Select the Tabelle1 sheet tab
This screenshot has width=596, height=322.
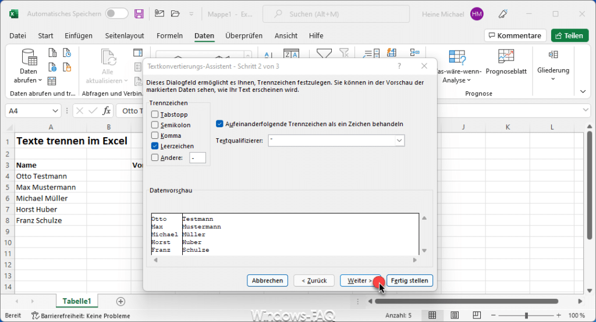point(77,301)
